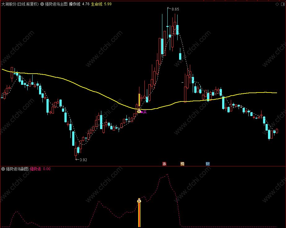
Task: Select the 操作线: 4.76 value label
Action: pyautogui.click(x=79, y=4)
